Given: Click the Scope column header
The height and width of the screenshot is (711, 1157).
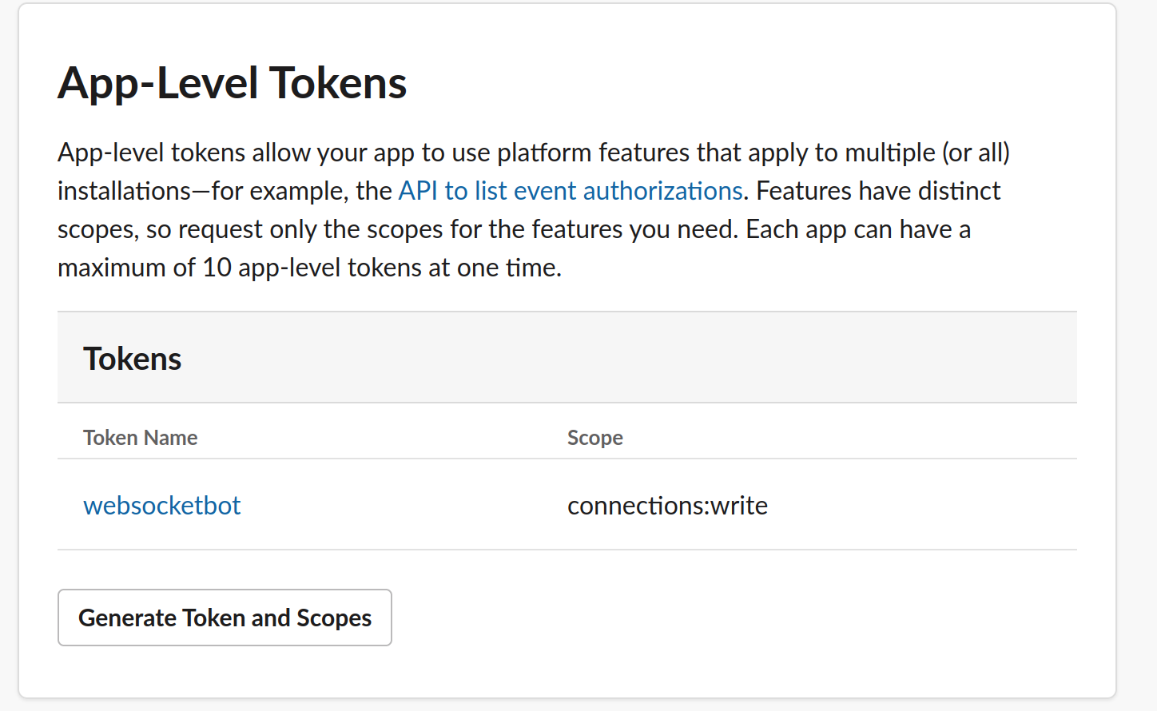Looking at the screenshot, I should point(594,438).
